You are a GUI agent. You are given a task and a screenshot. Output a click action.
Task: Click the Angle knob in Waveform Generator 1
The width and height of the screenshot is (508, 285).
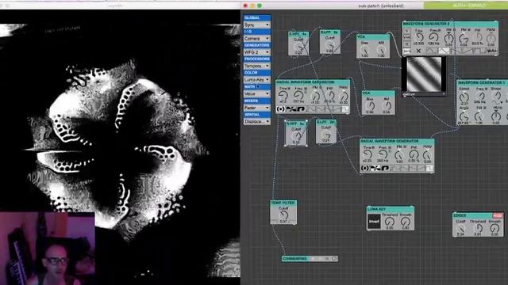point(464,116)
